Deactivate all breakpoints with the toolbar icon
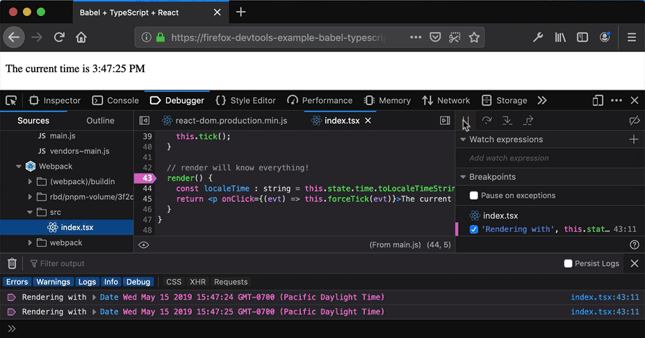The height and width of the screenshot is (338, 645). pos(635,120)
